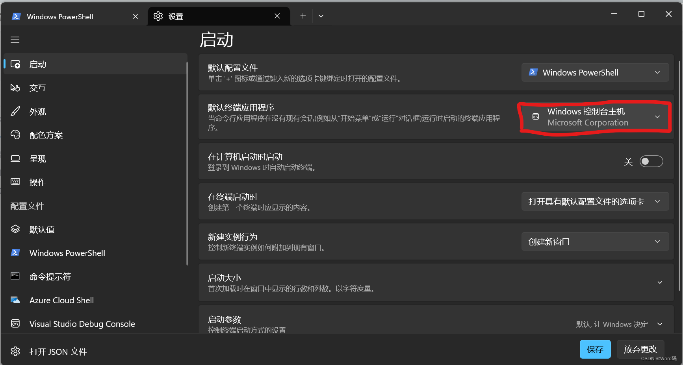Open the 默认终端应用程序 Windows 控制台主机 dropdown
This screenshot has width=683, height=365.
point(595,117)
